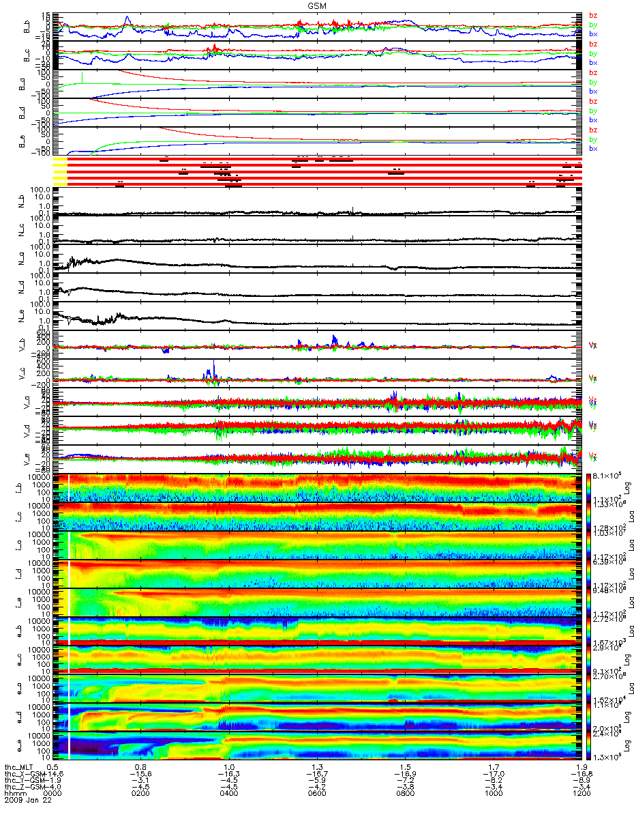634x819 pixels.
Task: Click the N_b density axis title
Action: 20,203
